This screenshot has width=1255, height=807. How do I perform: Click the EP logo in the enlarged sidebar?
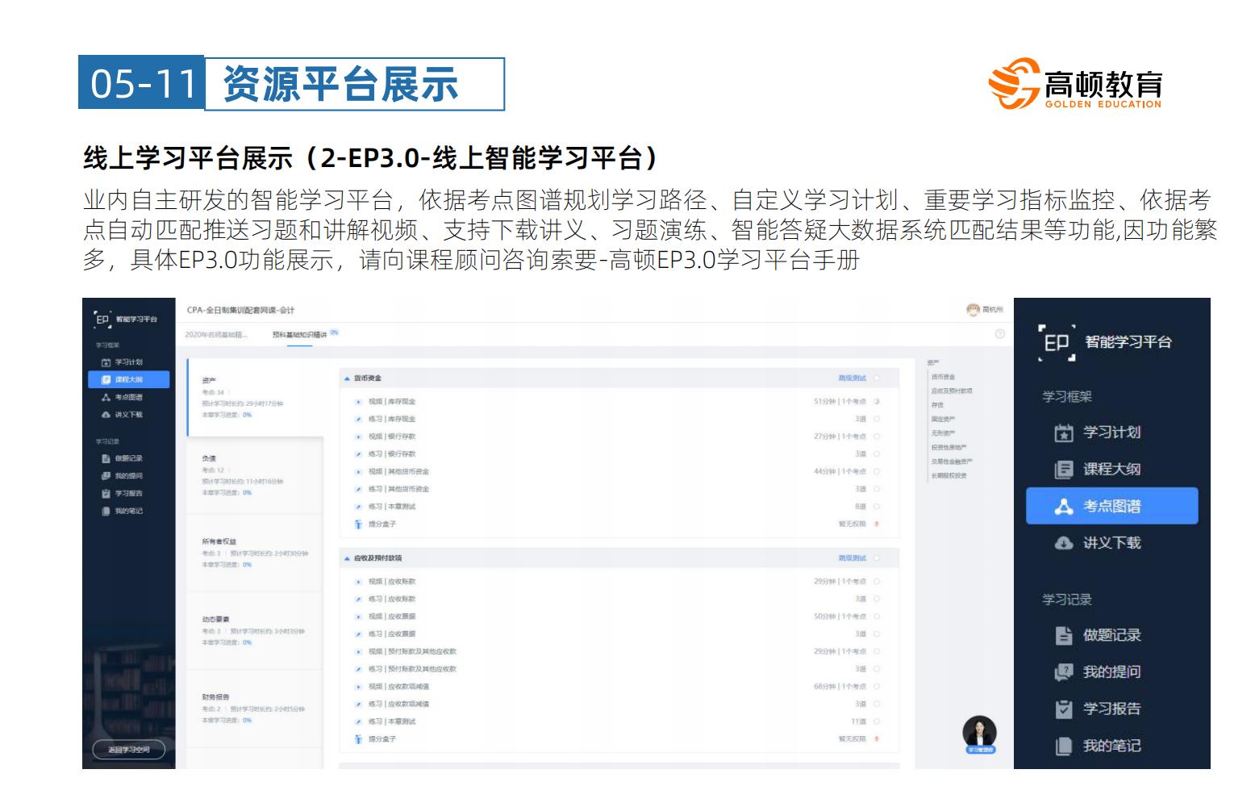[x=1056, y=342]
